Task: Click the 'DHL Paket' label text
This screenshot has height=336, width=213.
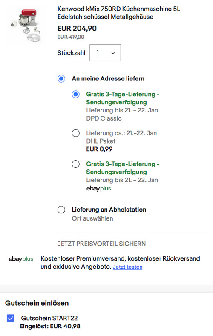Action: (x=101, y=141)
